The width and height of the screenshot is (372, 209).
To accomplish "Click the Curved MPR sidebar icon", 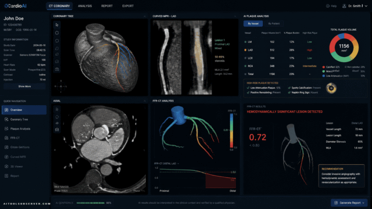I will coord(6,157).
